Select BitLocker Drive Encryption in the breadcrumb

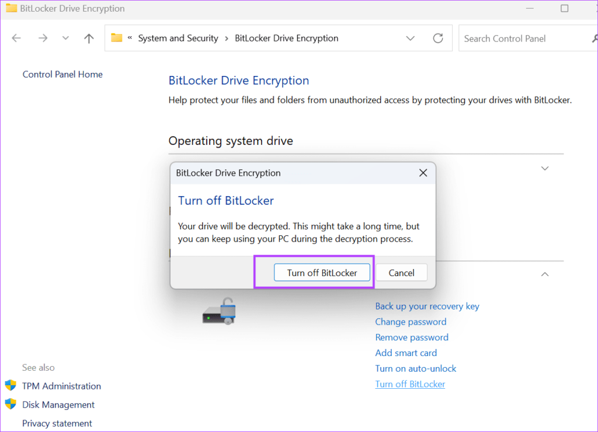click(x=286, y=37)
